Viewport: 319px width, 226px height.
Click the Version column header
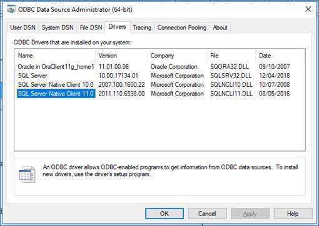(121, 56)
